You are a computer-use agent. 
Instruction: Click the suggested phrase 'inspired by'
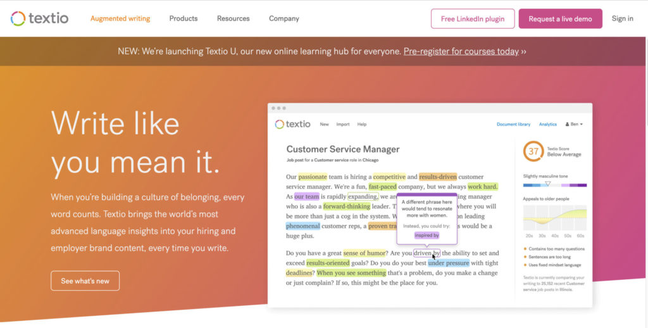point(427,235)
